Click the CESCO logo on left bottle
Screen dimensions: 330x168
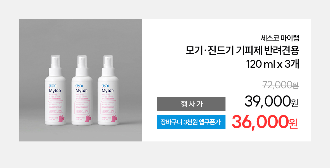point(52,86)
